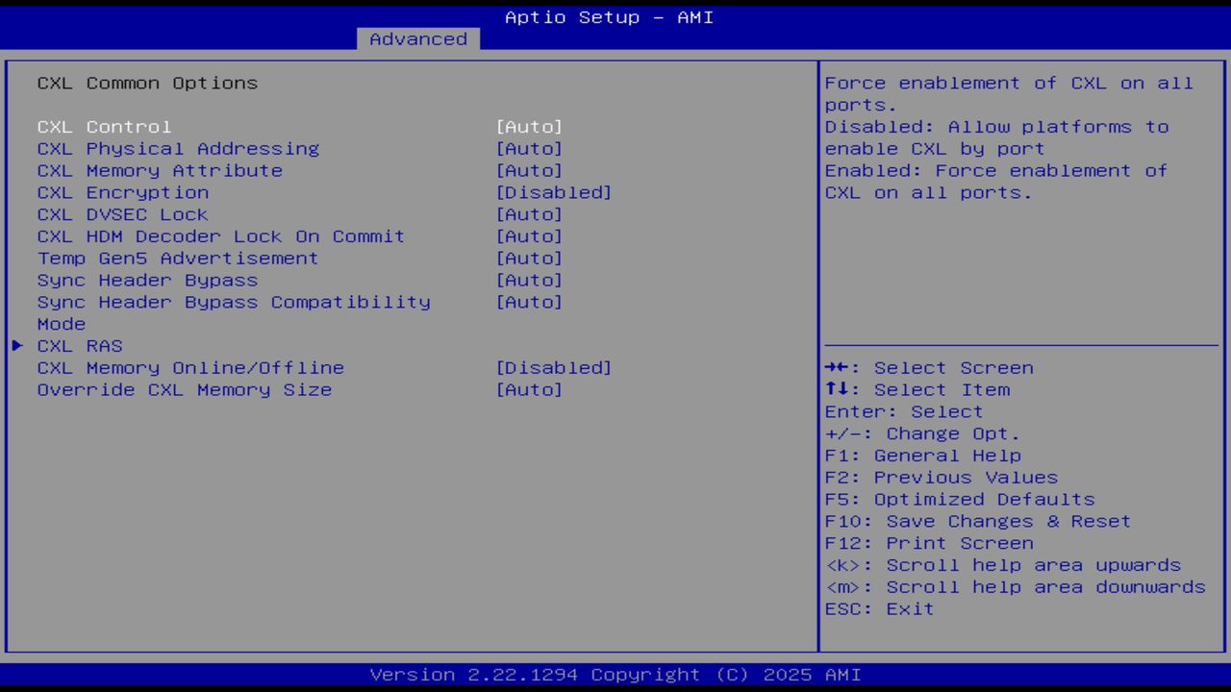
Task: Click the CXL RAS submenu arrow icon
Action: 16,345
